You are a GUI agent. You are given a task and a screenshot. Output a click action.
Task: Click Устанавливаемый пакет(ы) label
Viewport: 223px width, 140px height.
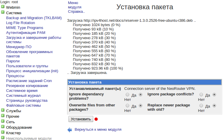click(x=95, y=89)
